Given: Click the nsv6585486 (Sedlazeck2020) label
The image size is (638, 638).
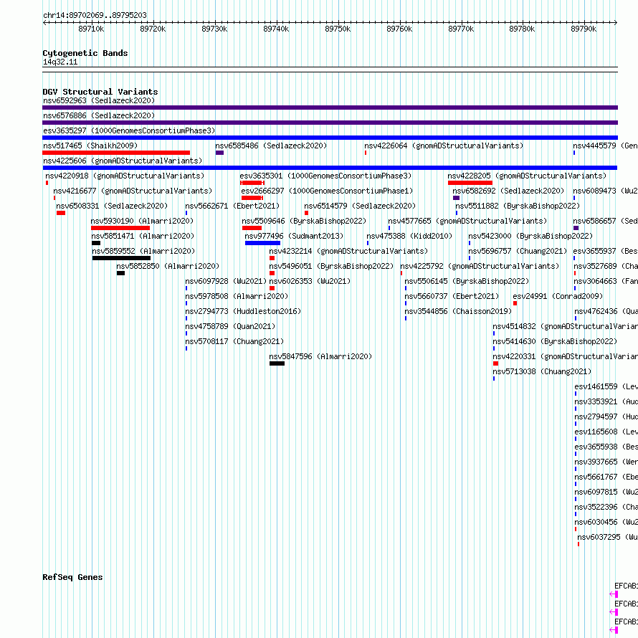Looking at the screenshot, I should pyautogui.click(x=271, y=146).
